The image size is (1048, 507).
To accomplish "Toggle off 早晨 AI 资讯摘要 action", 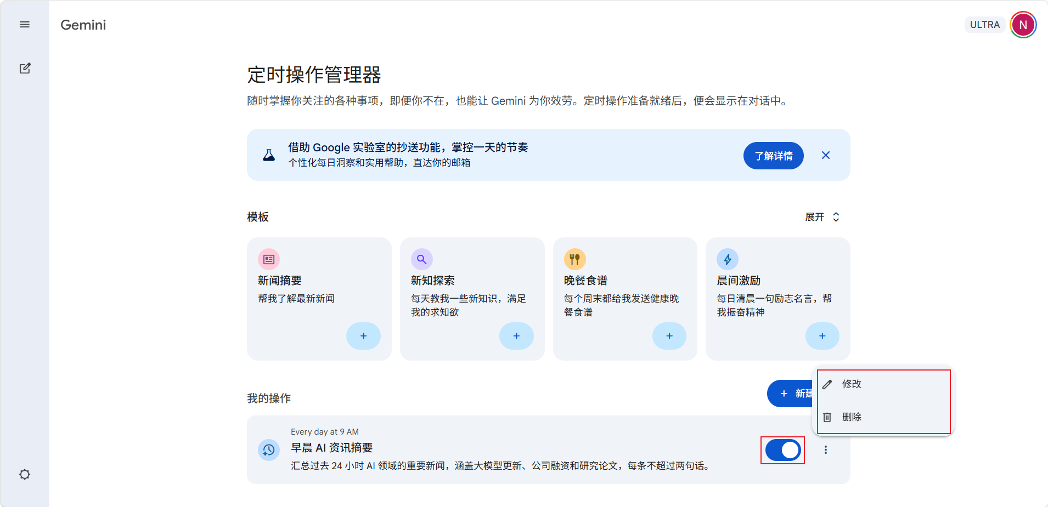I will point(783,450).
